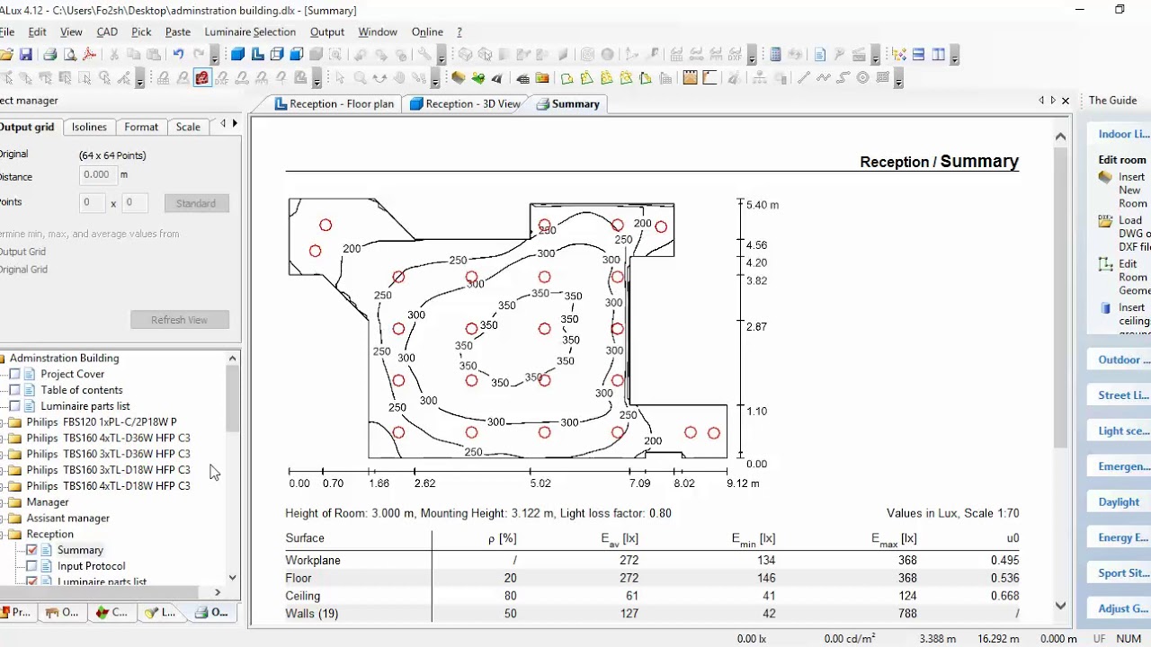Viewport: 1151px width, 647px height.
Task: Show previous tabs with the left arrow beside Scale
Action: 223,123
